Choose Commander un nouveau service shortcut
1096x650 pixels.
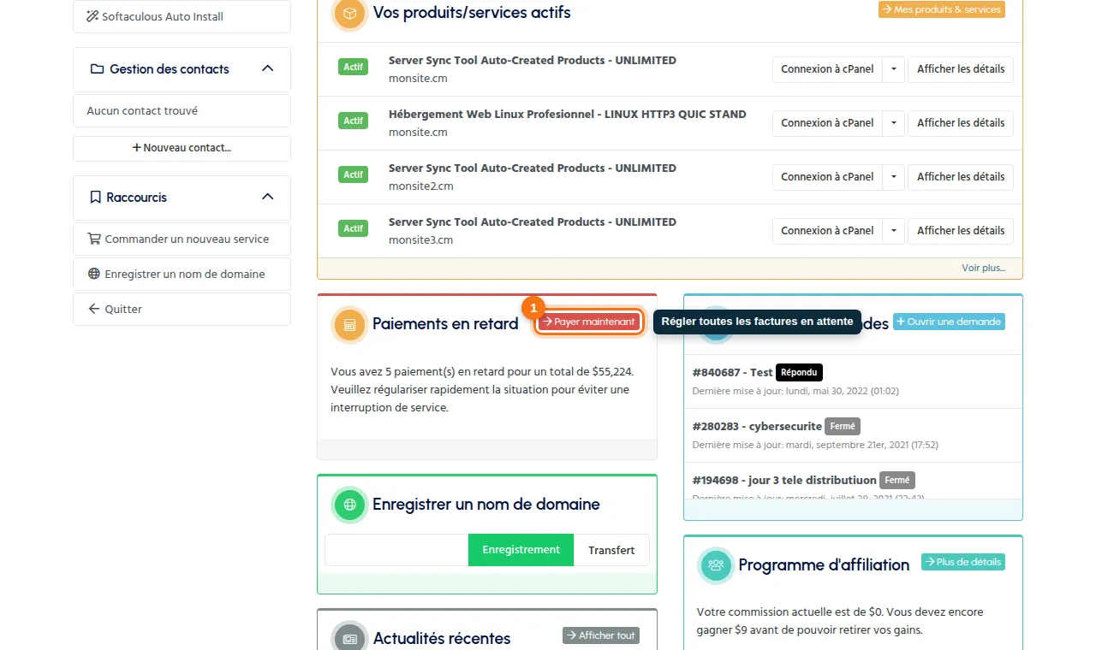tap(182, 239)
